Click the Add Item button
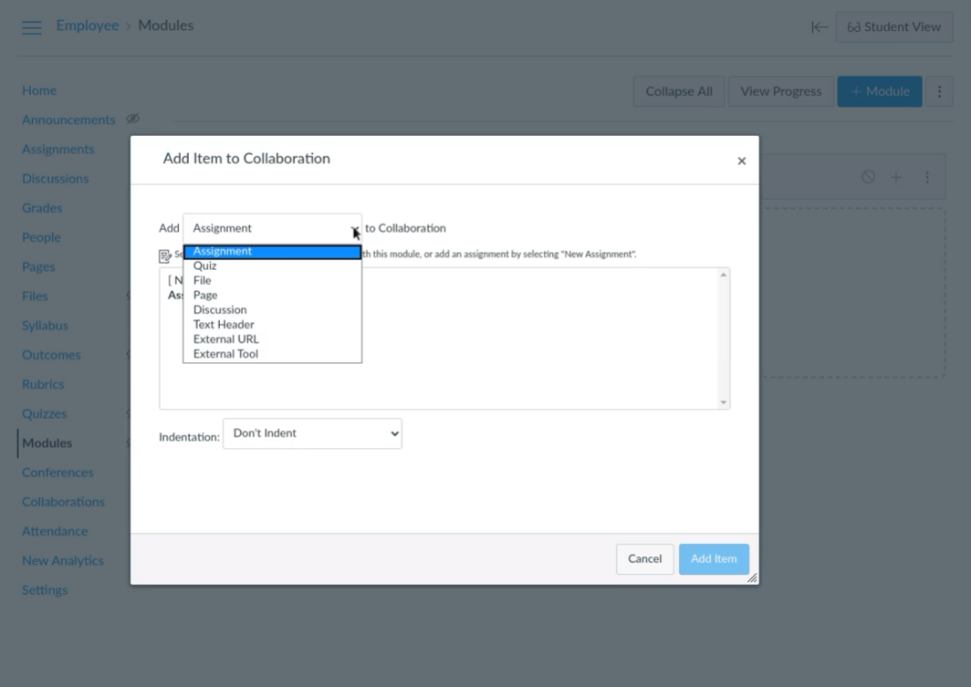 [714, 558]
